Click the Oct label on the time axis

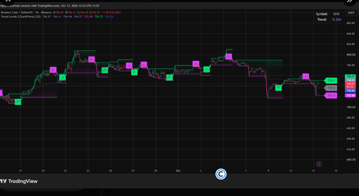pyautogui.click(x=178, y=171)
